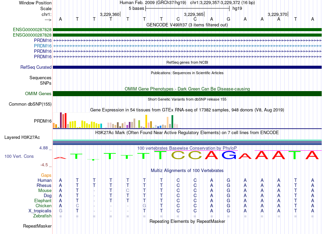Screen dimensions: 322x234
Task: Click the H3K27Ac Mark track title
Action: click(x=187, y=132)
